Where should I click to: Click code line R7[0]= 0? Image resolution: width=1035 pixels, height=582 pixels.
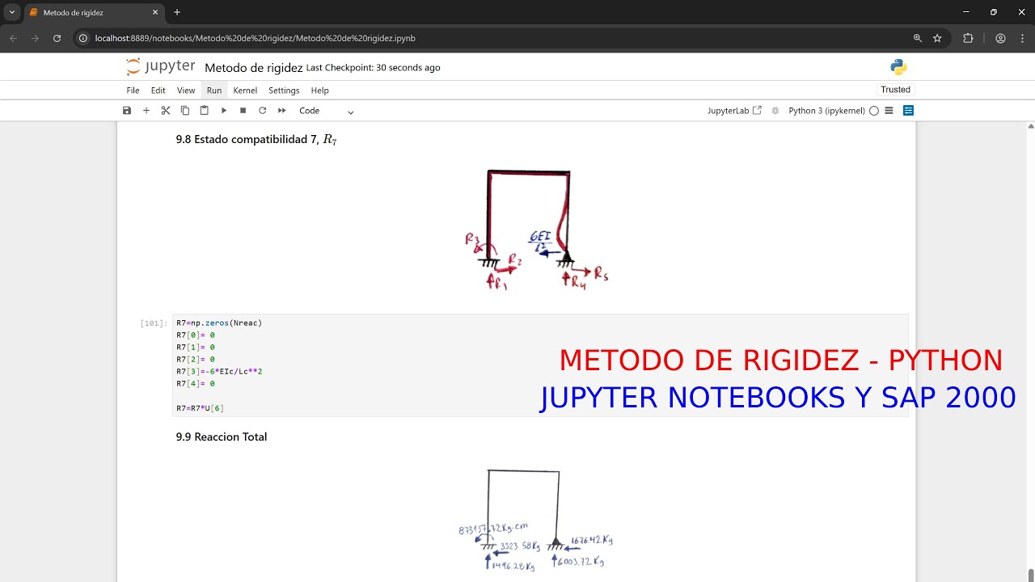coord(196,335)
